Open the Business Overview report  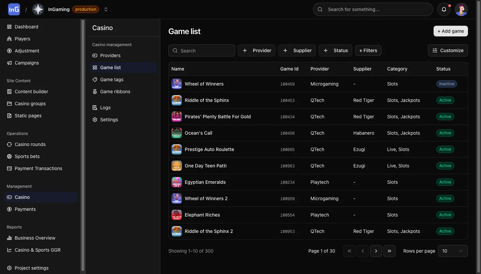35,238
